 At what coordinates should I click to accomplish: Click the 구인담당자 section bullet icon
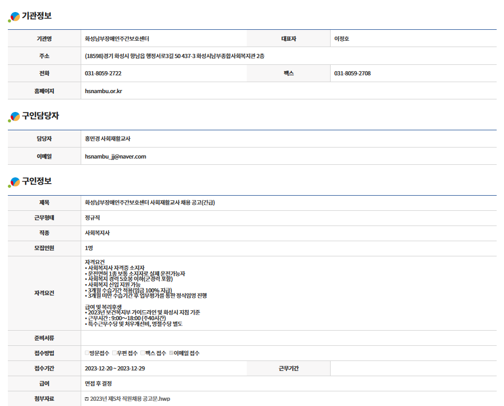click(x=14, y=117)
